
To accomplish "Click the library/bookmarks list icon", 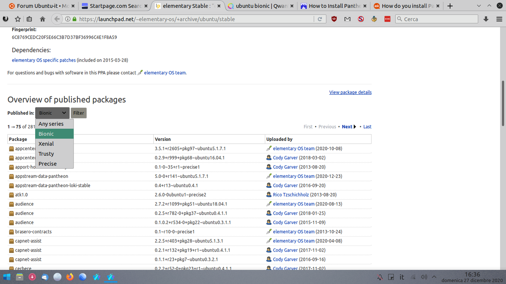I will (x=30, y=19).
